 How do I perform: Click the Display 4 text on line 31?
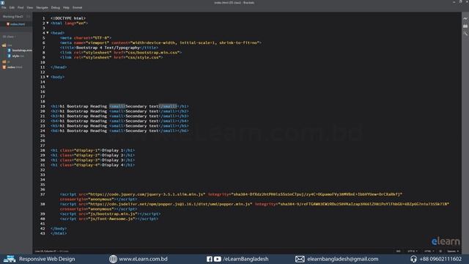112,165
